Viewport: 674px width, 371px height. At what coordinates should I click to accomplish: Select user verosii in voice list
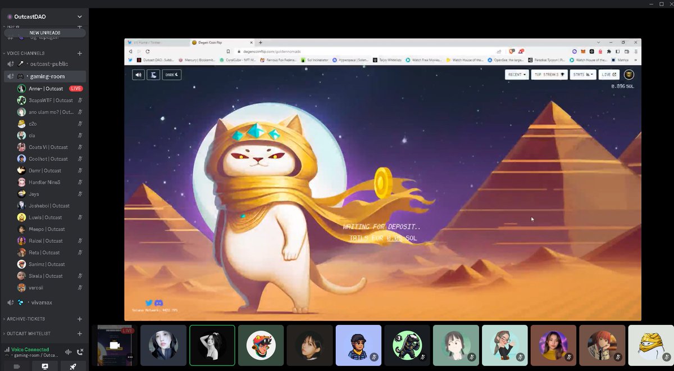(51, 288)
